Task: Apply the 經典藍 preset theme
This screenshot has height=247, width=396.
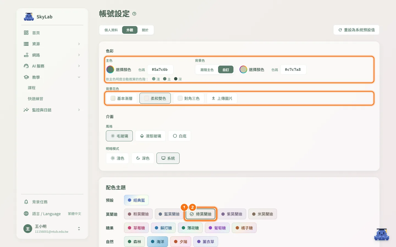Action: (x=136, y=200)
